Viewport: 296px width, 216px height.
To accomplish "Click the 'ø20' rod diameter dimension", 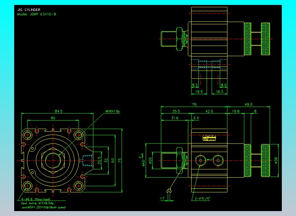I will click(150, 160).
